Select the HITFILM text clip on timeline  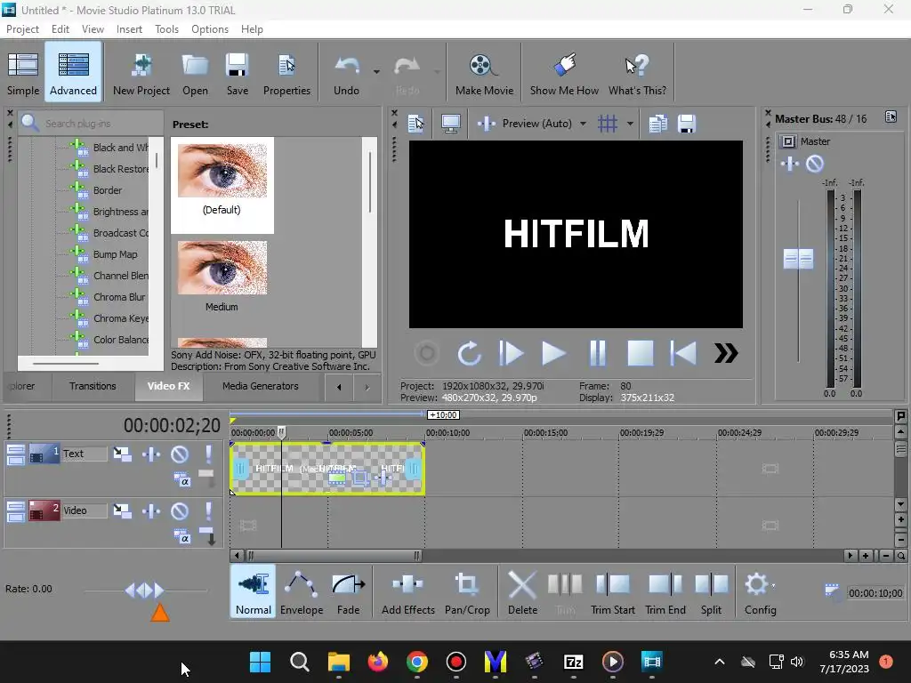pyautogui.click(x=327, y=469)
